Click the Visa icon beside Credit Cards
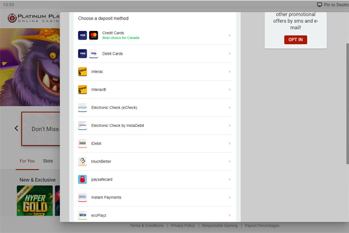Viewport: 349px width, 233px height. [x=83, y=36]
